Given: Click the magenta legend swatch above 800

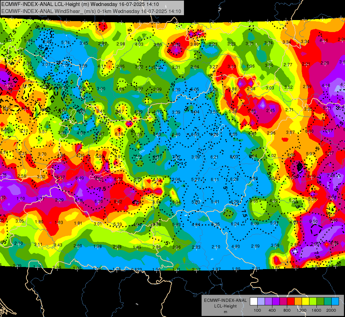Looking at the screenshot, I should 283,302.
